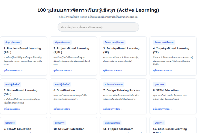Open the Design Thinking Process card

pyautogui.click(x=123, y=96)
